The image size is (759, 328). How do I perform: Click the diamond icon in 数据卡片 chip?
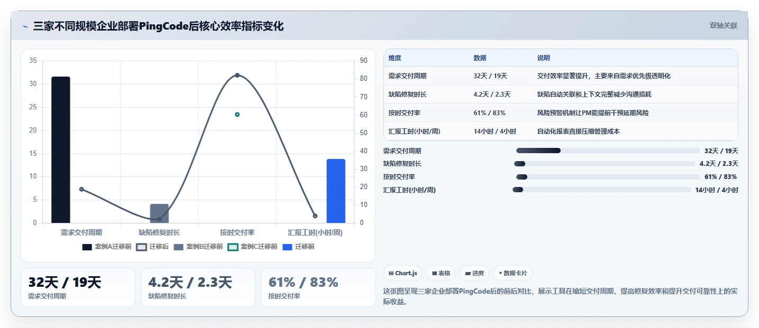(x=500, y=273)
